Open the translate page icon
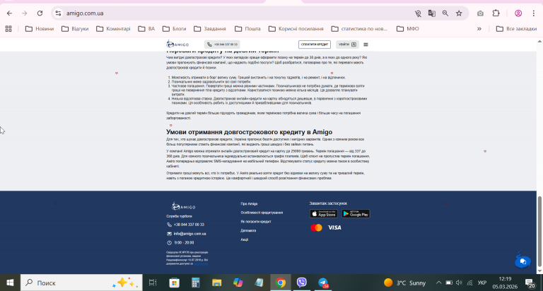 431,13
